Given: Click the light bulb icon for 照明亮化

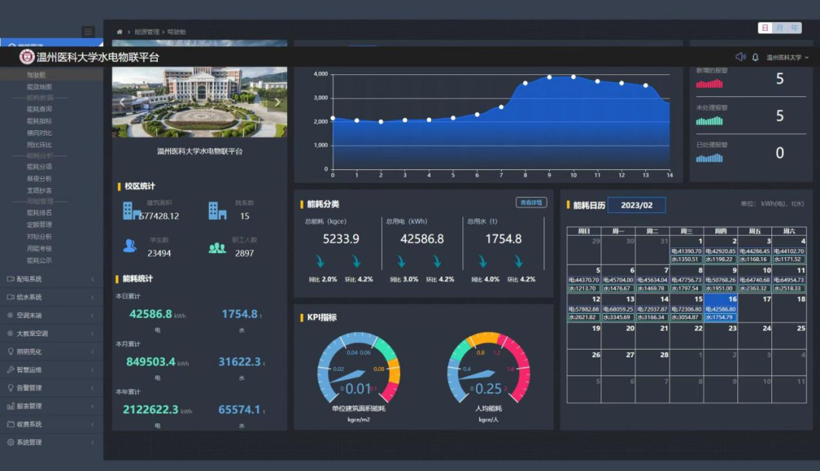Looking at the screenshot, I should (x=11, y=351).
